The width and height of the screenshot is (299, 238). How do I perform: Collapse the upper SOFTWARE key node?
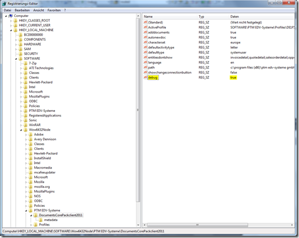16,59
